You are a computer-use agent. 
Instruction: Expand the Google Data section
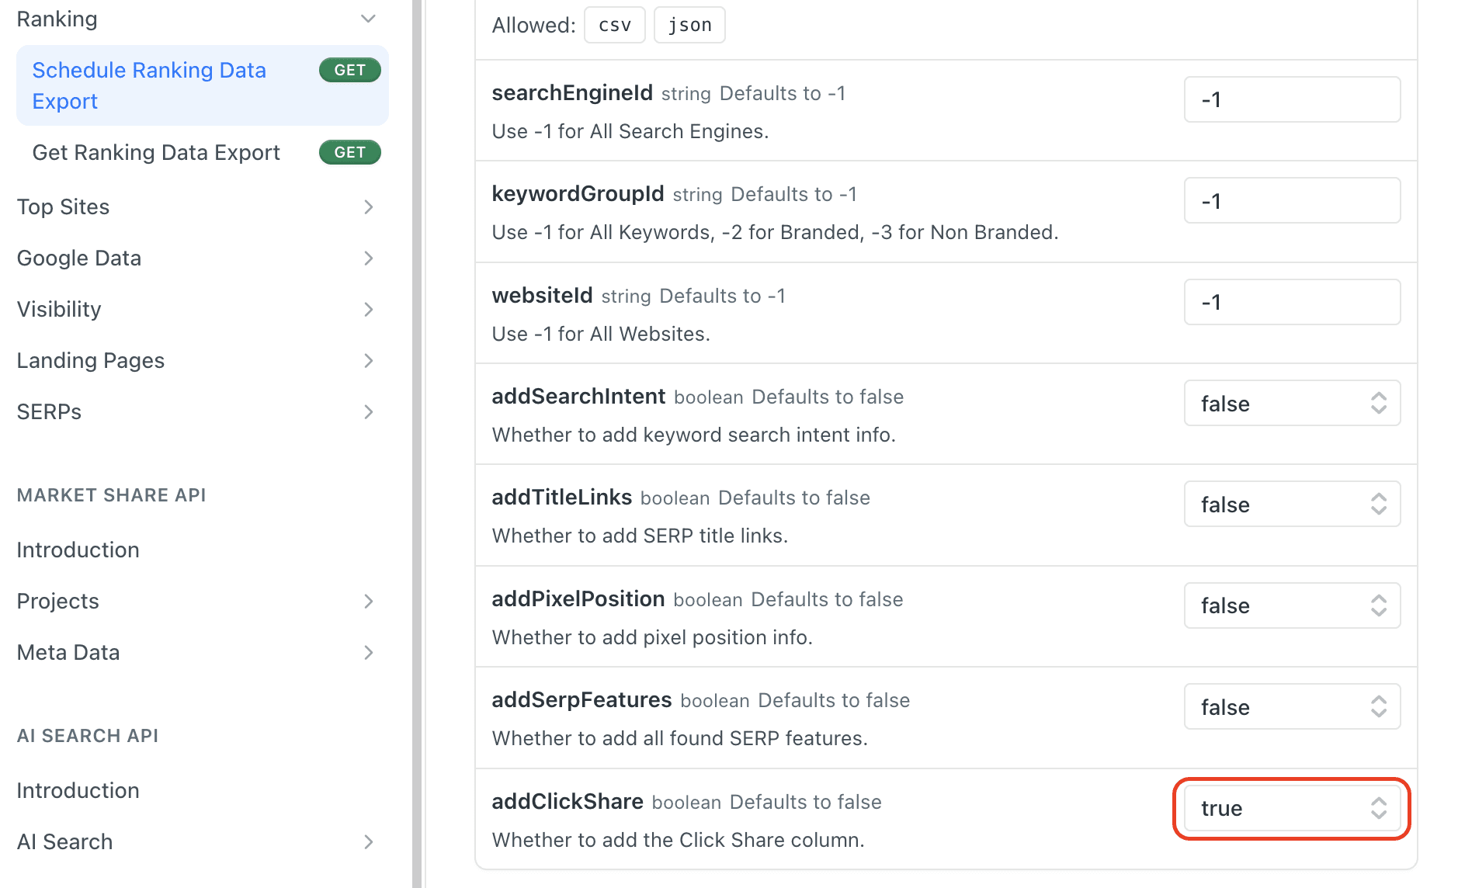(x=368, y=258)
